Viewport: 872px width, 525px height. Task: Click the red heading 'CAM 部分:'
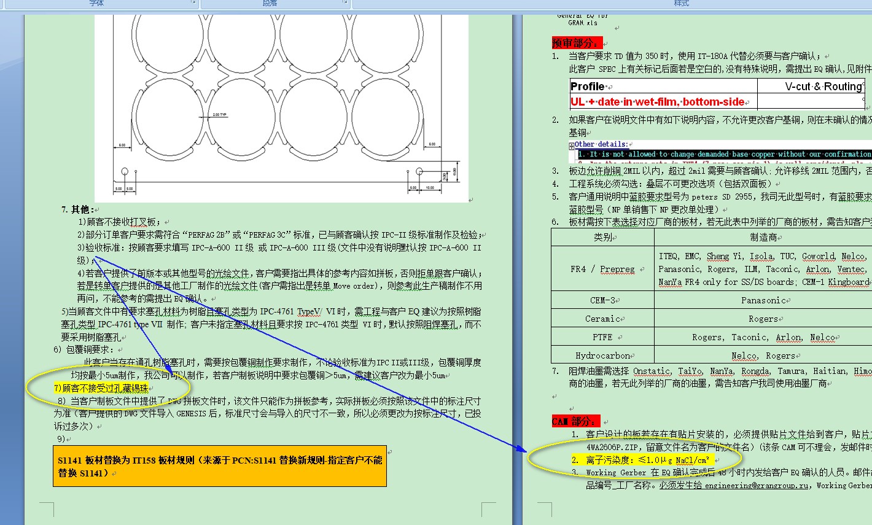click(x=575, y=421)
